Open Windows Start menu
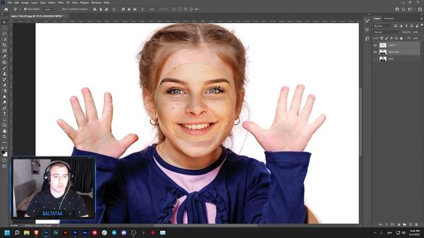424x238 pixels. [7, 233]
